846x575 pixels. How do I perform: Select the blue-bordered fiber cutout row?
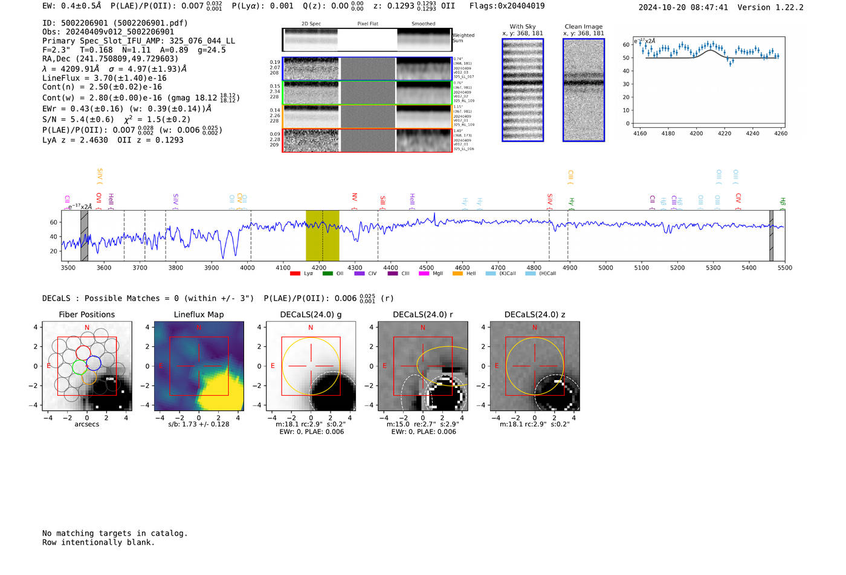(x=367, y=69)
